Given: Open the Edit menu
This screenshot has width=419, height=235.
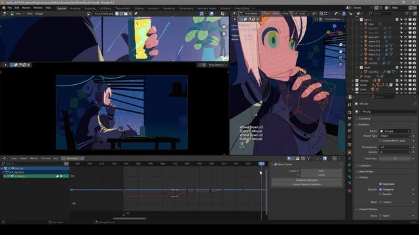Looking at the screenshot, I should coord(17,8).
